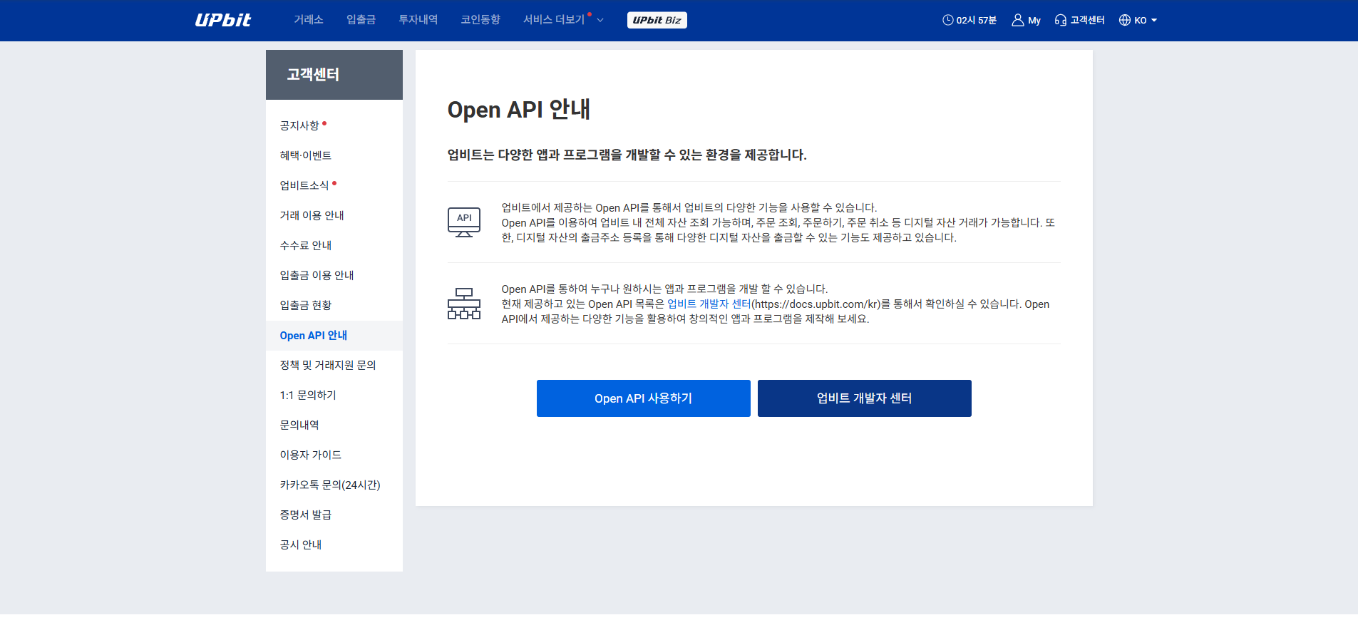1358x630 pixels.
Task: Open the 거래소 menu
Action: [309, 20]
